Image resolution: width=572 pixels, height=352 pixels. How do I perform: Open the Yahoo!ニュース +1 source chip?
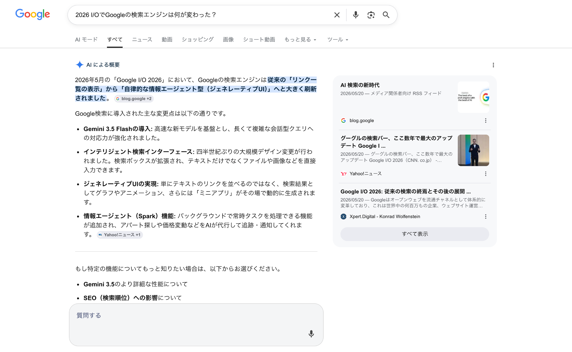click(x=120, y=235)
